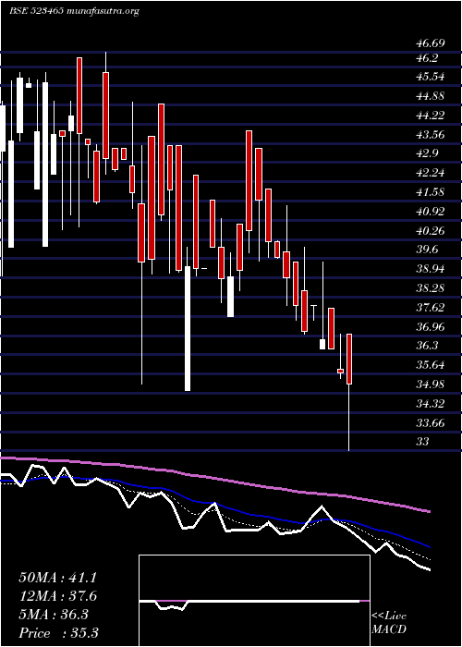Select the 33.66 price axis label
Image resolution: width=462 pixels, height=647 pixels.
(429, 422)
